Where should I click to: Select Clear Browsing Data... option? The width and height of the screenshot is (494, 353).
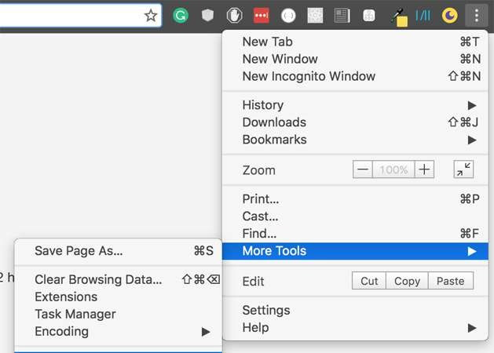(x=118, y=279)
